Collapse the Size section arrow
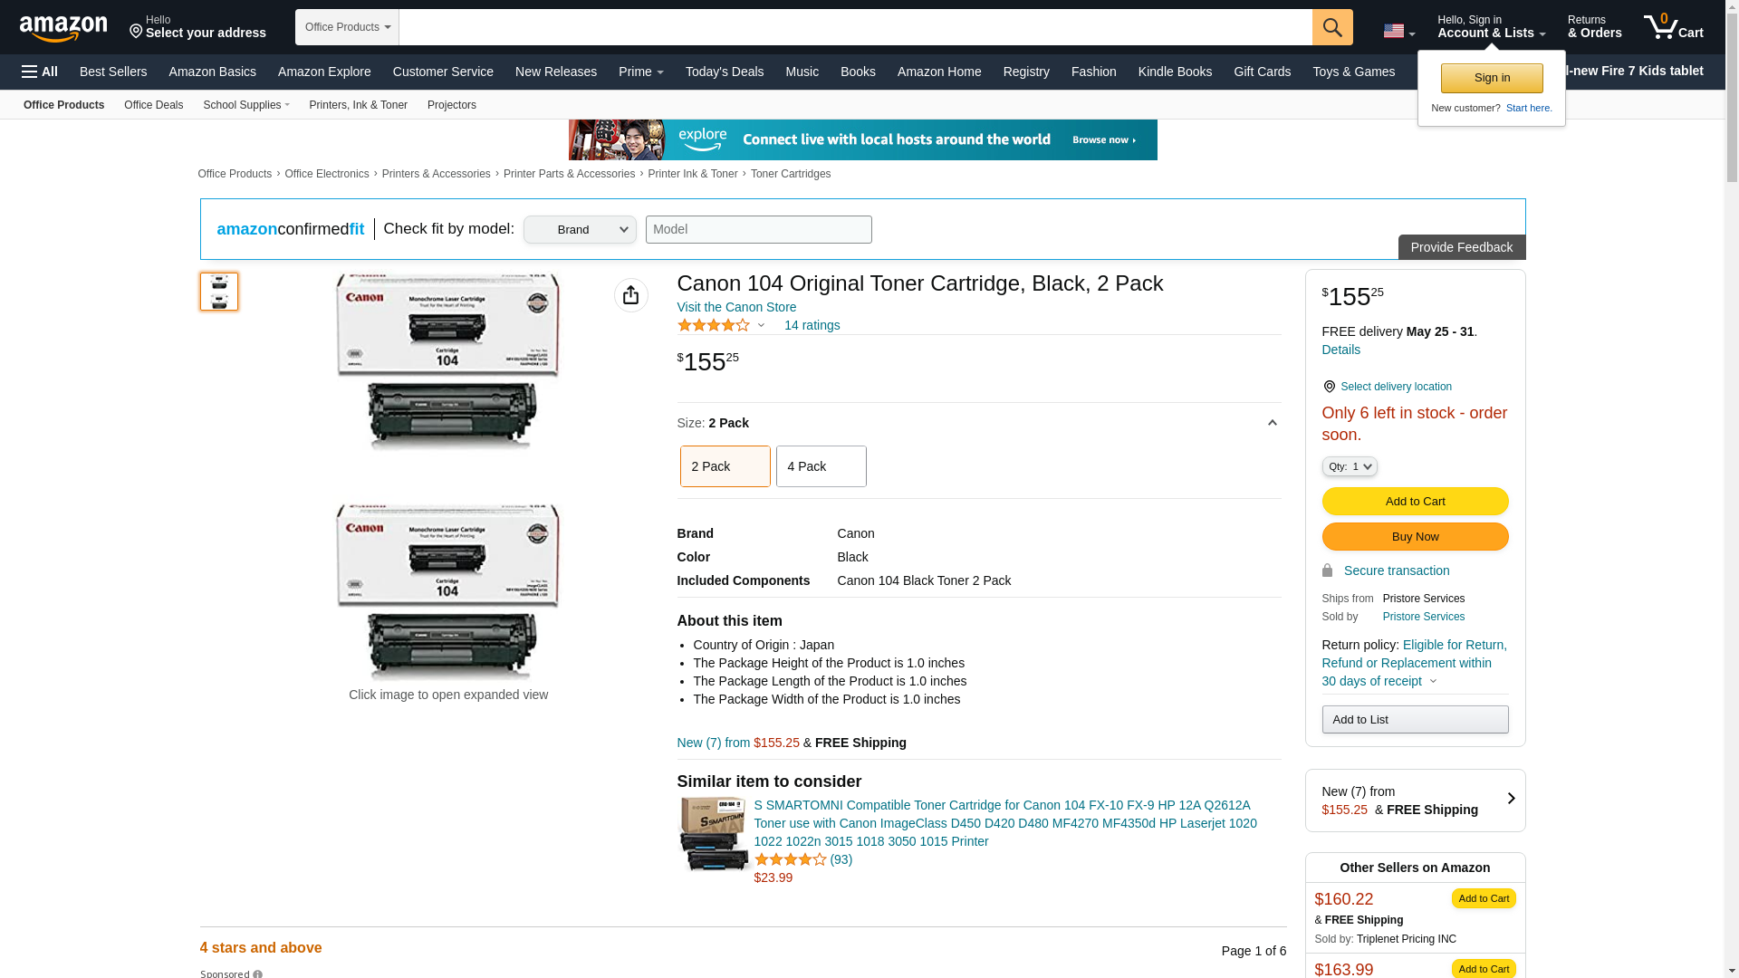1739x978 pixels. tap(1272, 423)
